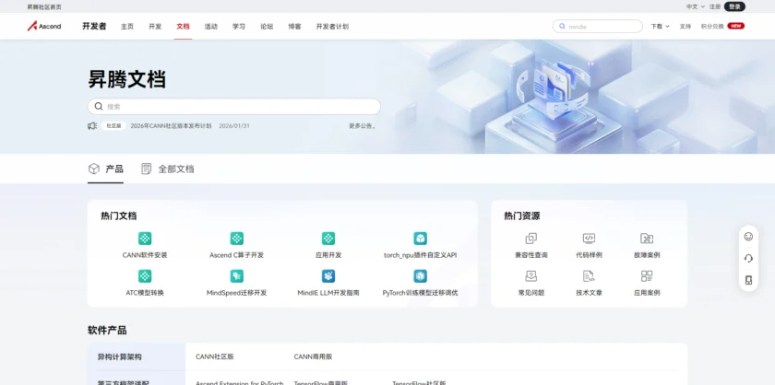Click magnifier icon in 昇腾文档 search
The image size is (775, 385).
point(99,106)
